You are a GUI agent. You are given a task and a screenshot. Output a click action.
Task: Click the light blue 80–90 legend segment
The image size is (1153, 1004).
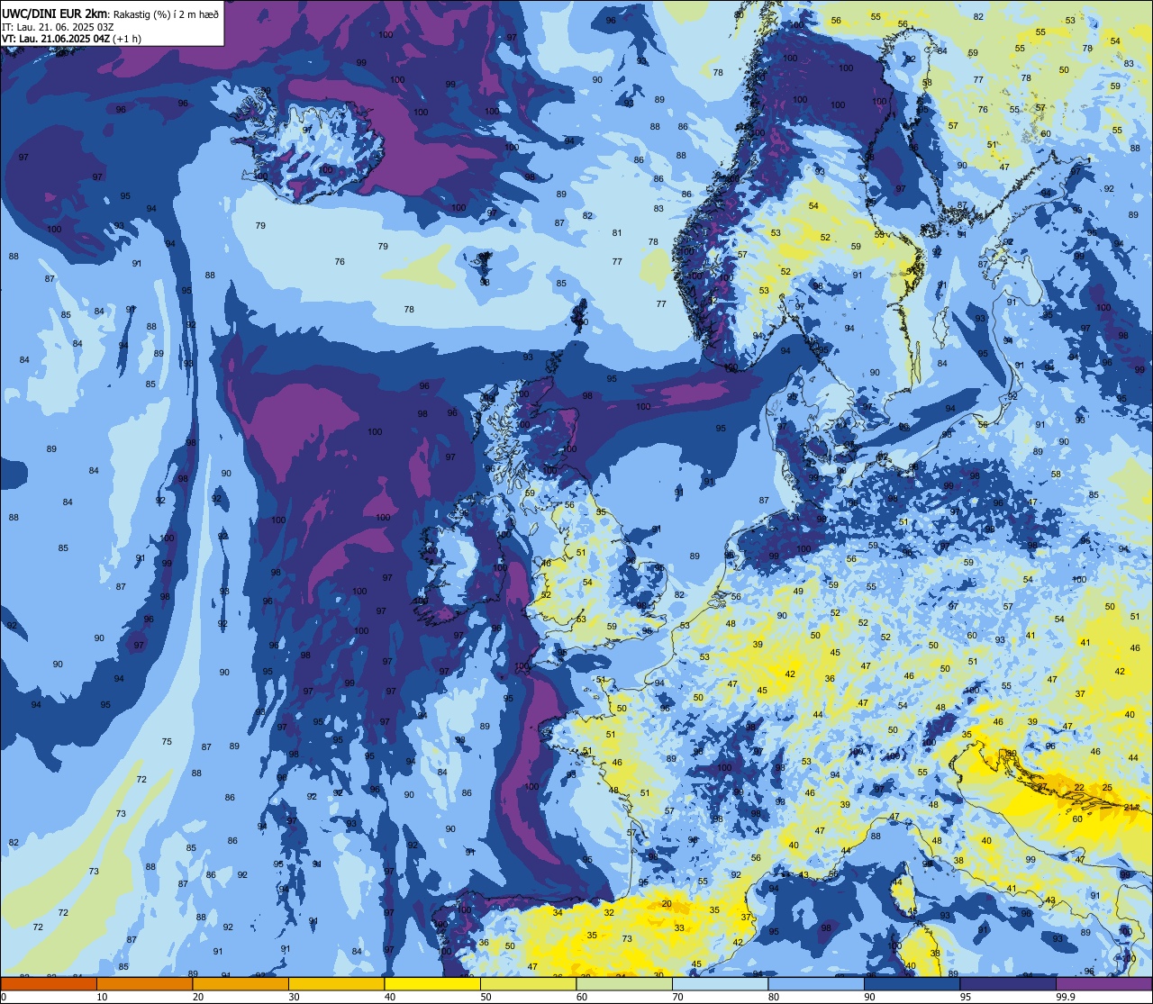click(x=816, y=983)
